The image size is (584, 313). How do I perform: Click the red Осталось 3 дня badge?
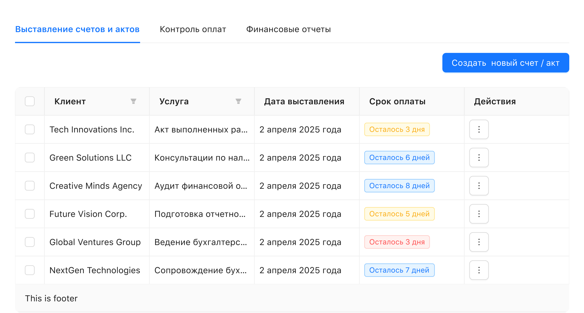click(397, 242)
